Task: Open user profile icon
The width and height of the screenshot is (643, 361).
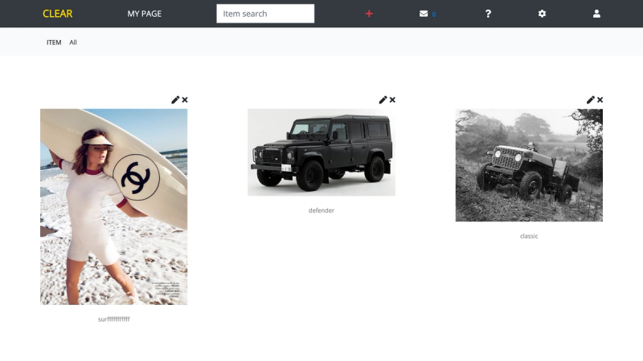Action: [x=596, y=14]
